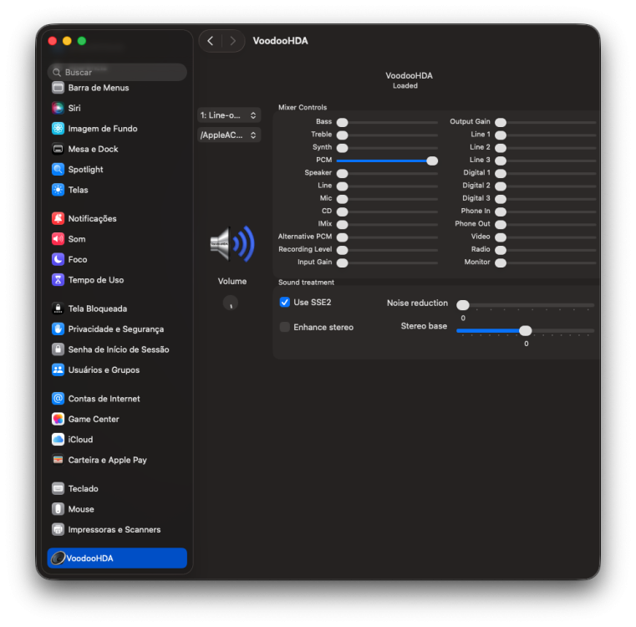Select the Foco moon icon
This screenshot has height=627, width=636.
[x=58, y=259]
